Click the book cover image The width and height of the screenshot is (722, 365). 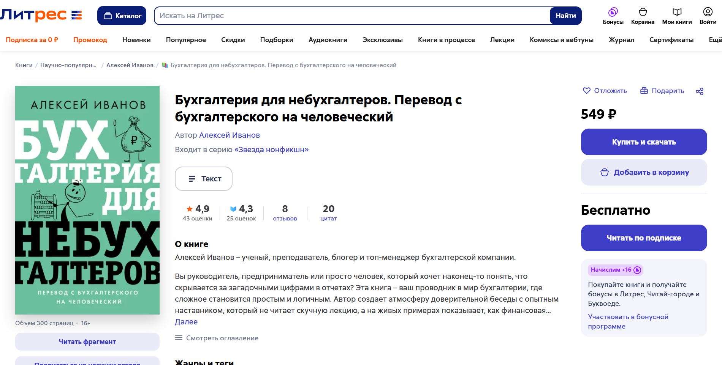click(x=87, y=200)
